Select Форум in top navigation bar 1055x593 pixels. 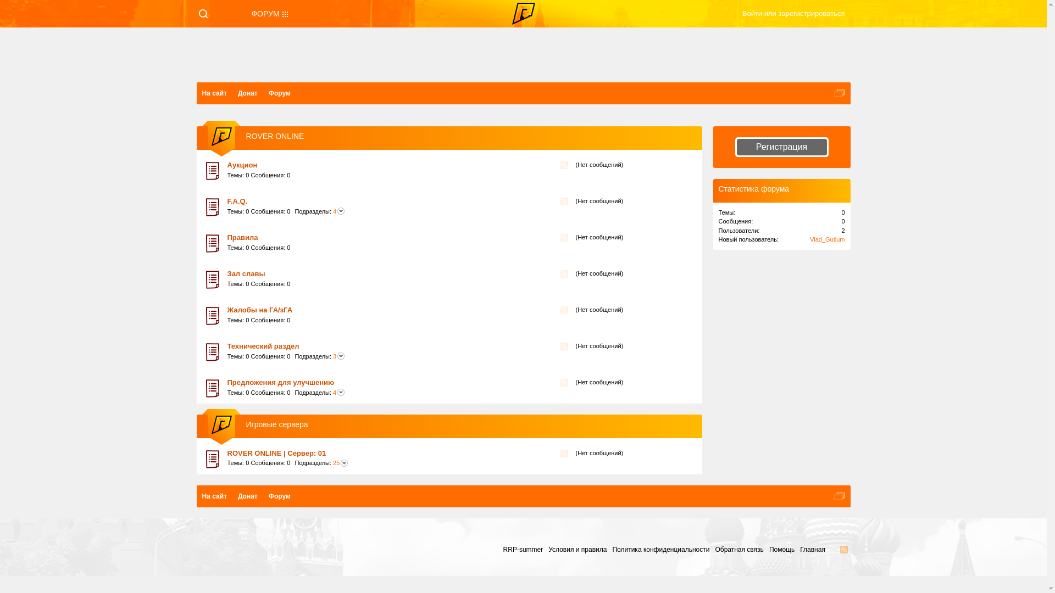pyautogui.click(x=279, y=93)
